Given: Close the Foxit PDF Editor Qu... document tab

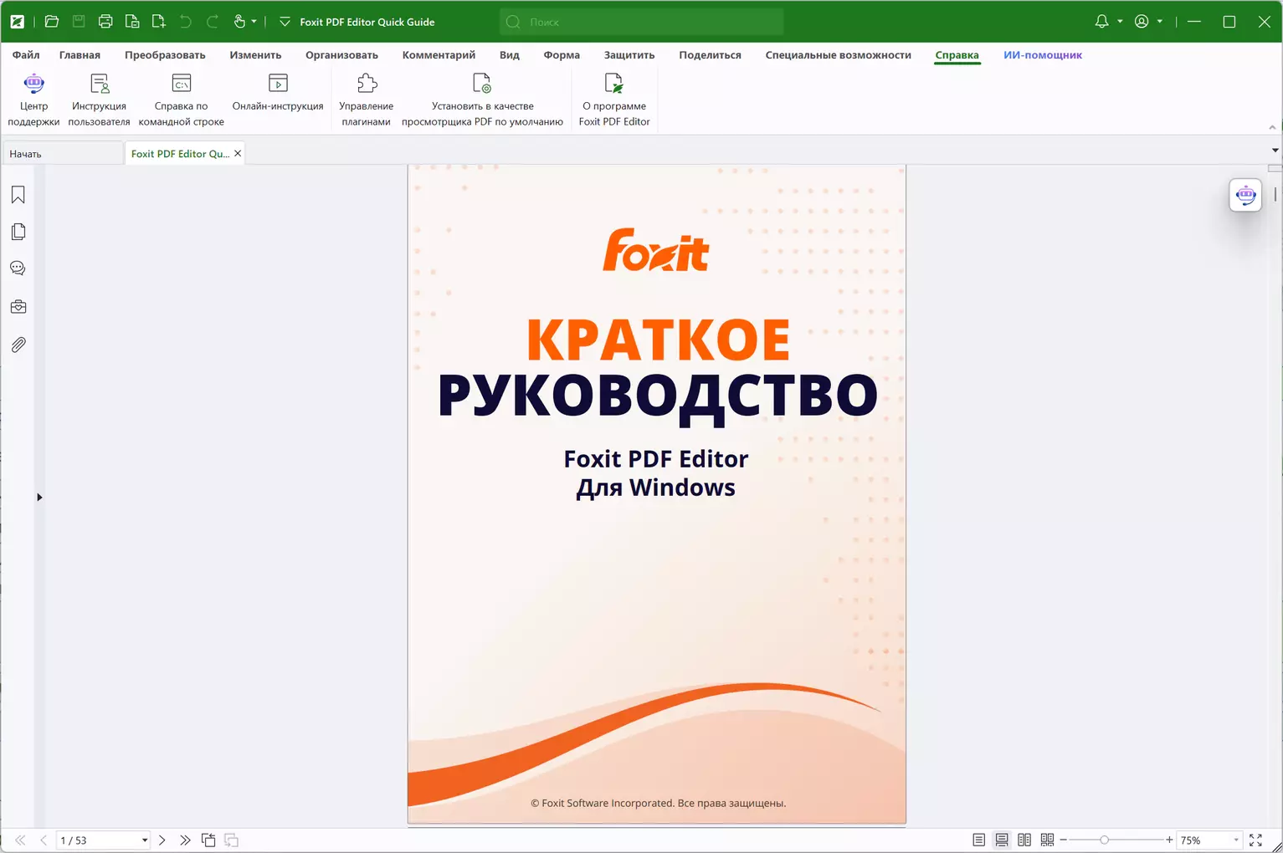Looking at the screenshot, I should [238, 153].
